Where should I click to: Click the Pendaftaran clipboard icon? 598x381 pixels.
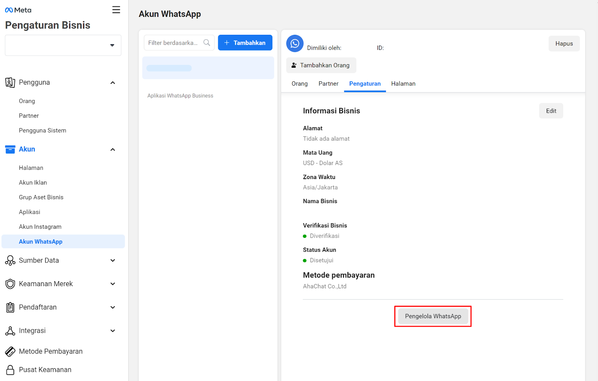pos(10,307)
